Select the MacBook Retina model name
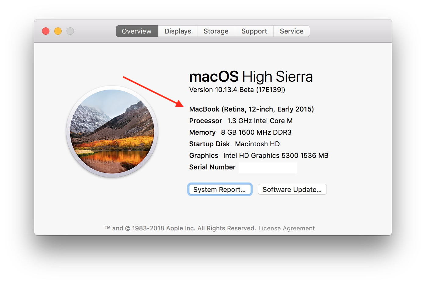Viewport: 426px width, 284px height. coord(251,109)
